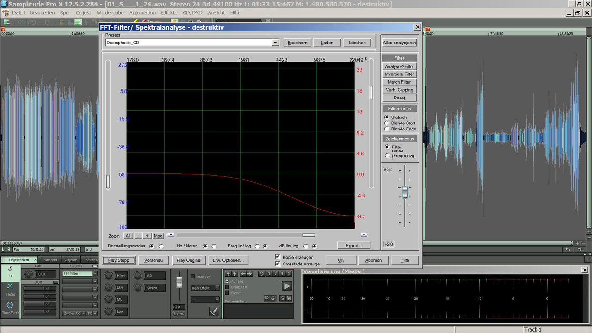592x333 pixels.
Task: Enable the Freeze checkbox
Action: (x=227, y=293)
